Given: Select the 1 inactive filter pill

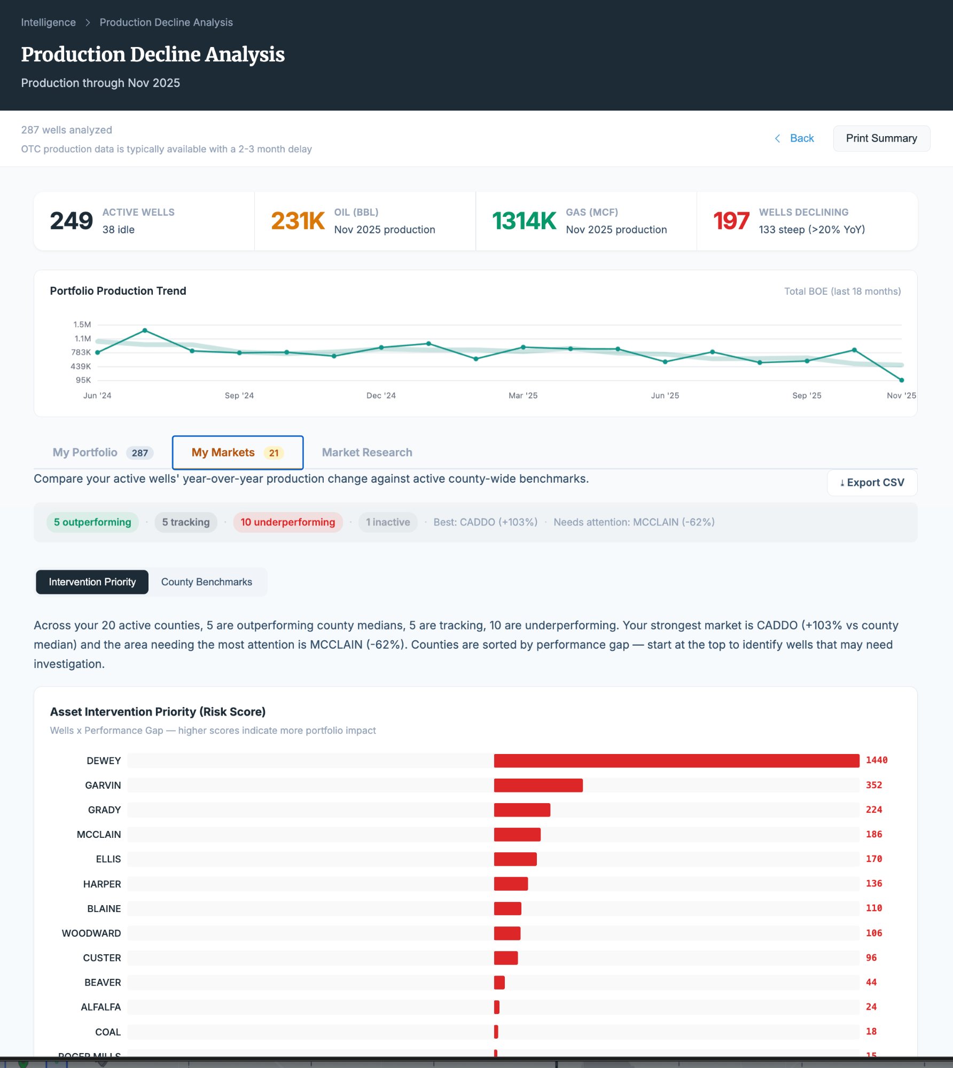Looking at the screenshot, I should coord(388,522).
